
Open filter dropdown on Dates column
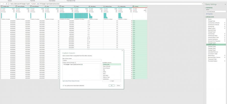pos(73,7)
